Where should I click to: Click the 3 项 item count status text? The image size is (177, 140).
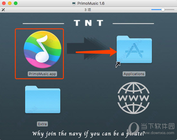[88, 10]
